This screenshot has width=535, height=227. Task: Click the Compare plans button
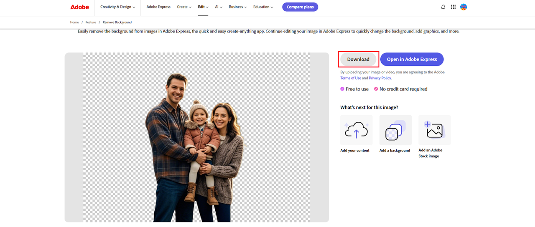tap(300, 7)
